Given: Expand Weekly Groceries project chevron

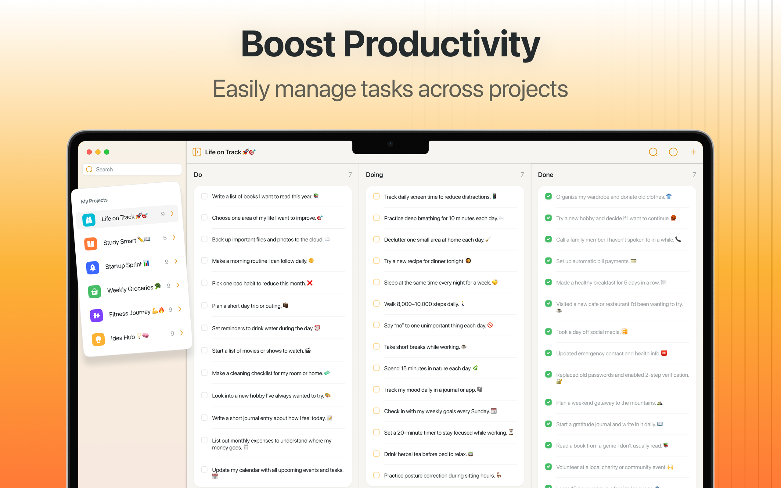Looking at the screenshot, I should tap(178, 285).
